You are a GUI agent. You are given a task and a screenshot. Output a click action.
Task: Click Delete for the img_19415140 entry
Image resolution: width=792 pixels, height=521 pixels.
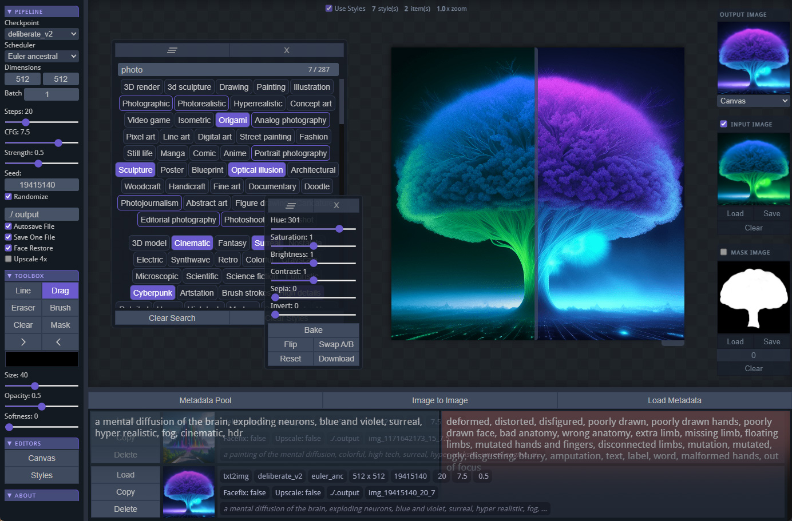(125, 509)
